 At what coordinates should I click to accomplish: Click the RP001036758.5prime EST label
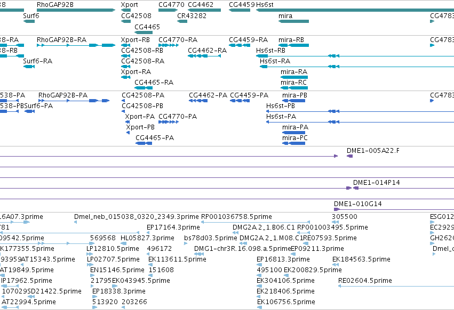[x=236, y=217]
